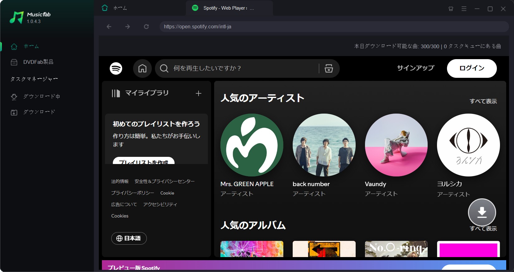Click the サインアップ link
The height and width of the screenshot is (272, 514).
click(416, 68)
